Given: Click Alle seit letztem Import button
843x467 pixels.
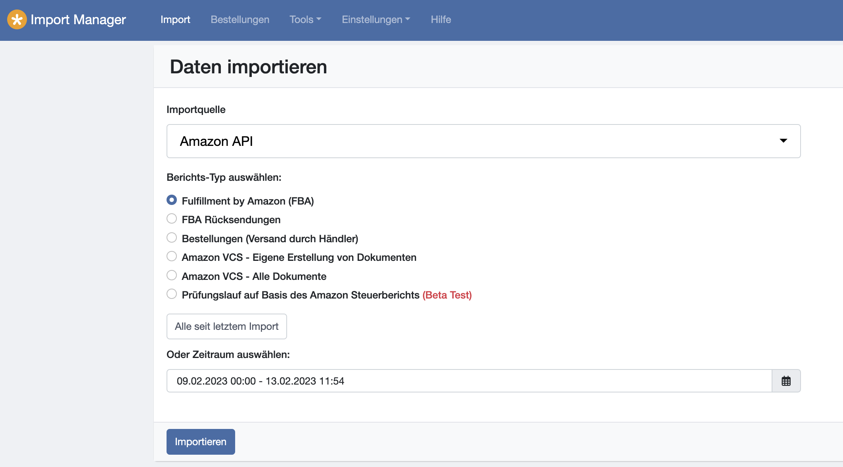Looking at the screenshot, I should (x=226, y=326).
